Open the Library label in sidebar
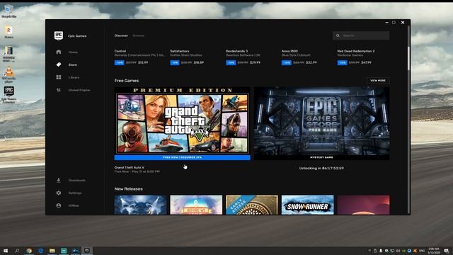 click(74, 77)
